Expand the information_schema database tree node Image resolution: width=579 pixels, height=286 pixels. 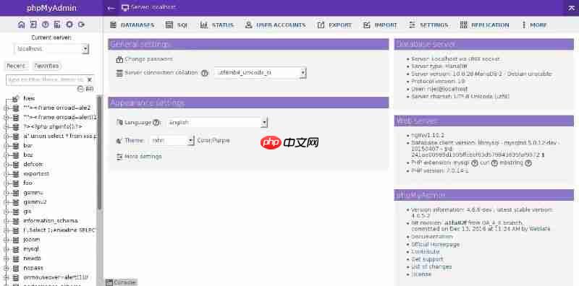click(x=6, y=221)
